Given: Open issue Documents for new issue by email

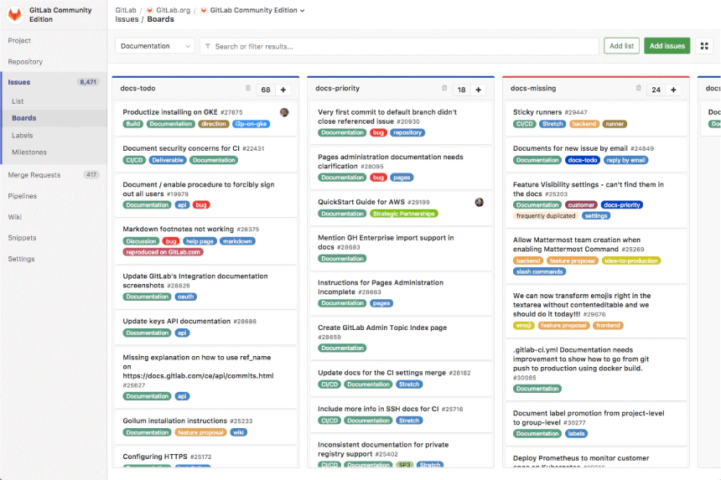Looking at the screenshot, I should (x=570, y=148).
